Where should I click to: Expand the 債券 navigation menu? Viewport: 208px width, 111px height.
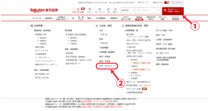tap(90, 18)
